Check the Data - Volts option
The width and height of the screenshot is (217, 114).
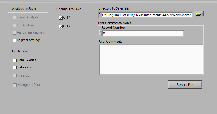coord(15,68)
